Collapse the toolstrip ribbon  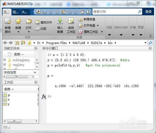point(151,36)
